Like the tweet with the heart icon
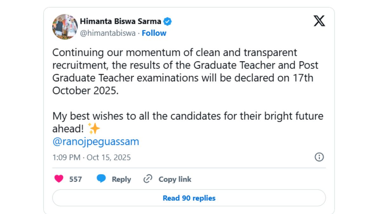 [x=59, y=179]
